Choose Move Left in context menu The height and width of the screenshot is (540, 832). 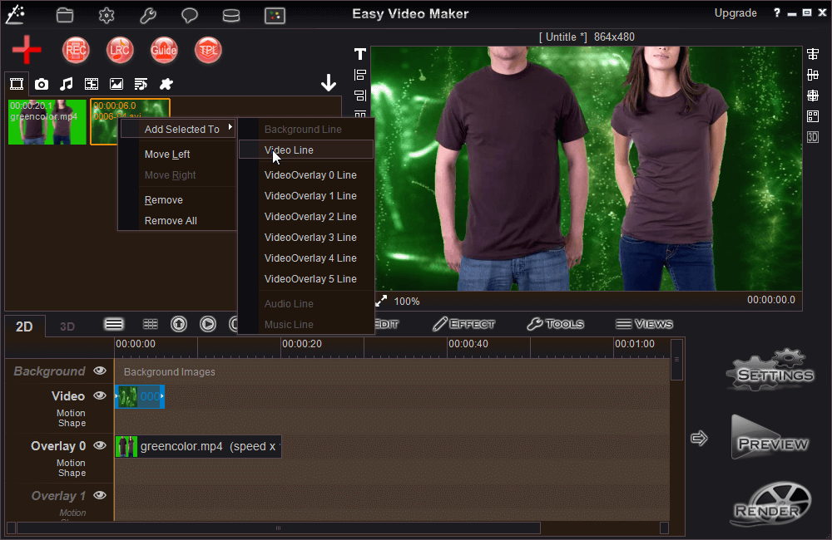(x=167, y=155)
